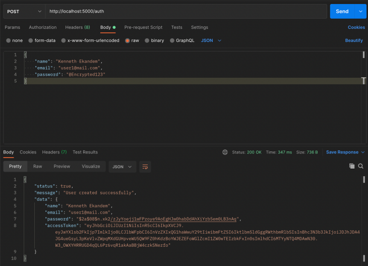
Task: Open the request Headers (8) tab
Action: [x=78, y=27]
